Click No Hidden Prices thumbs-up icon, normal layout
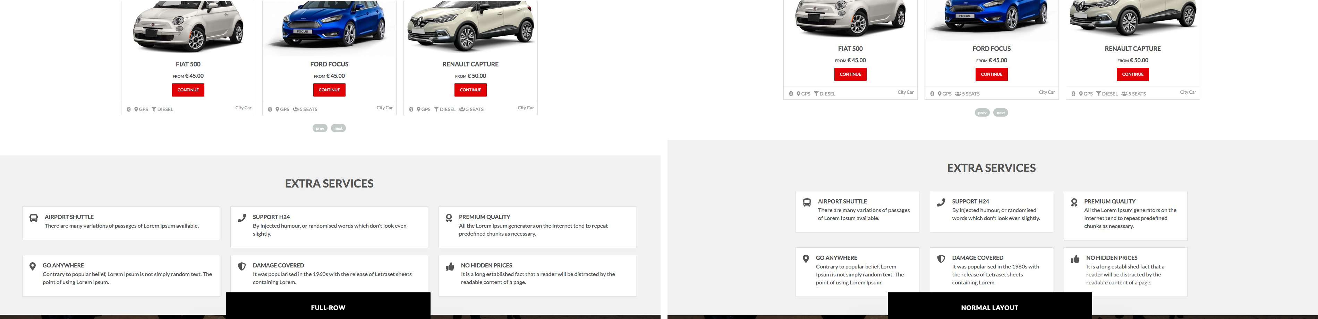The width and height of the screenshot is (1318, 319). (x=1075, y=259)
